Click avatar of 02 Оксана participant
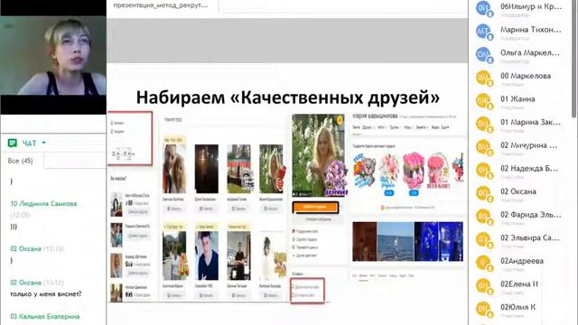Screen dimensions: 578x325 coord(484,193)
